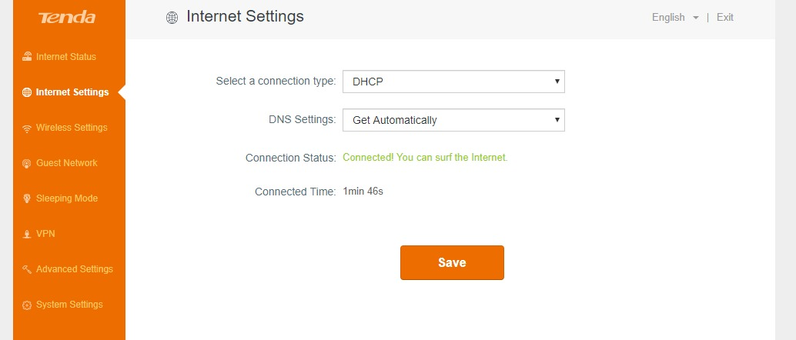This screenshot has width=796, height=340.
Task: Open Advanced Settings from sidebar
Action: tap(75, 269)
